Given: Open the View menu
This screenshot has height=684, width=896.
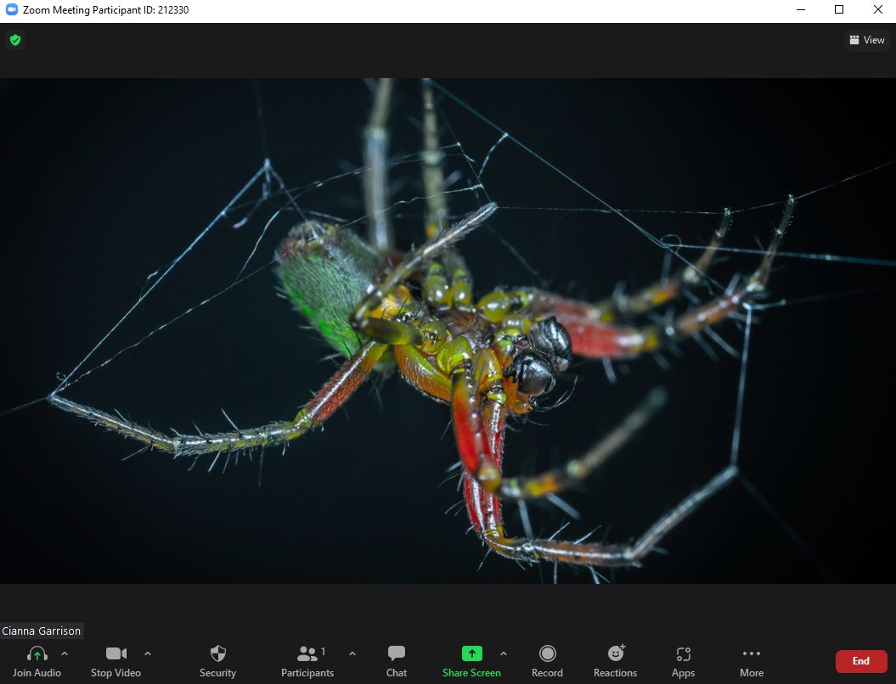Looking at the screenshot, I should 866,40.
